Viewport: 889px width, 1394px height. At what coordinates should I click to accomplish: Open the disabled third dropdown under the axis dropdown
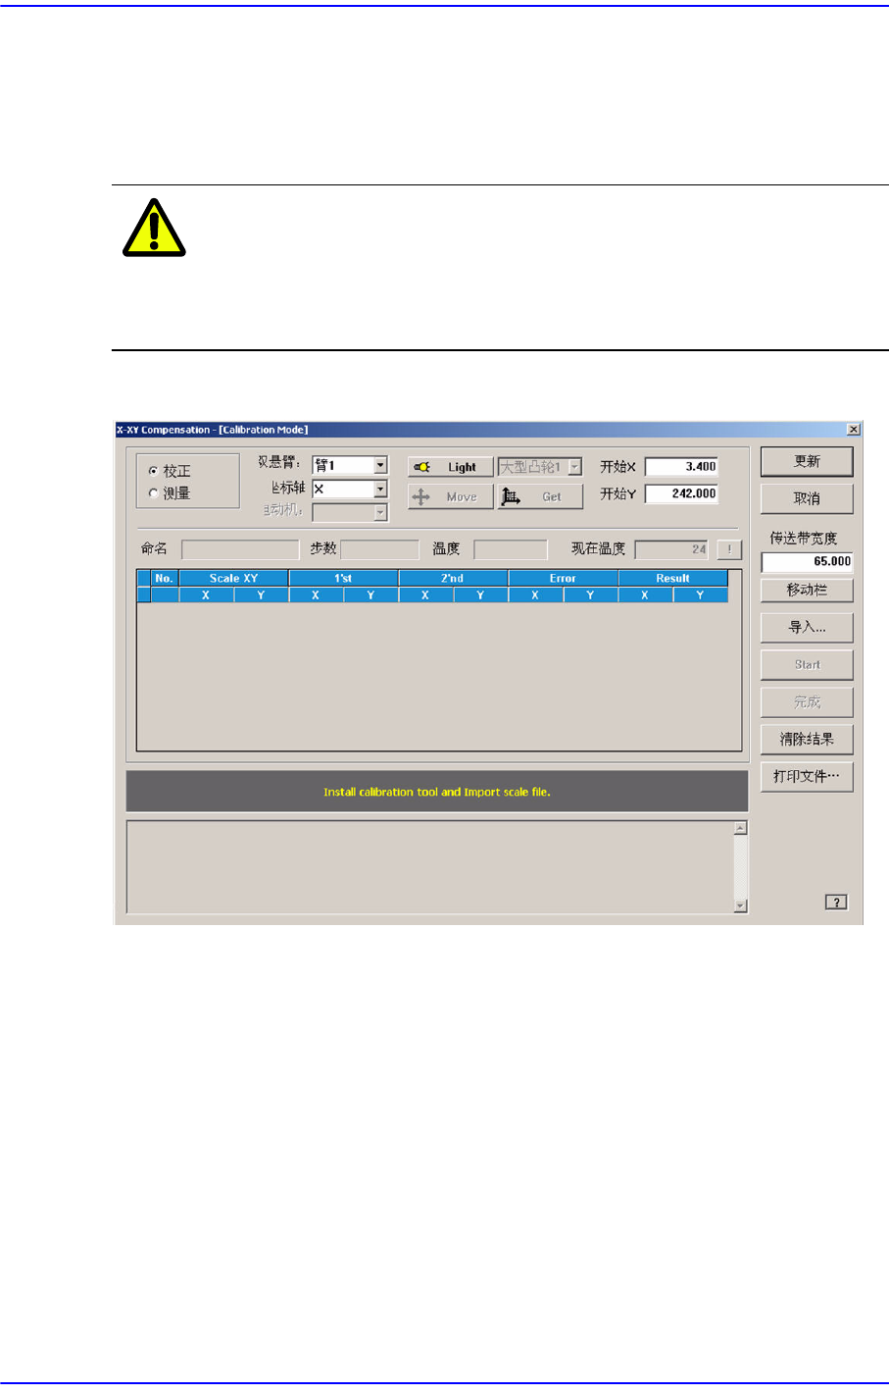tap(381, 512)
